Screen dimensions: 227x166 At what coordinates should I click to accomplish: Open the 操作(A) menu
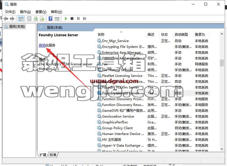[25, 12]
